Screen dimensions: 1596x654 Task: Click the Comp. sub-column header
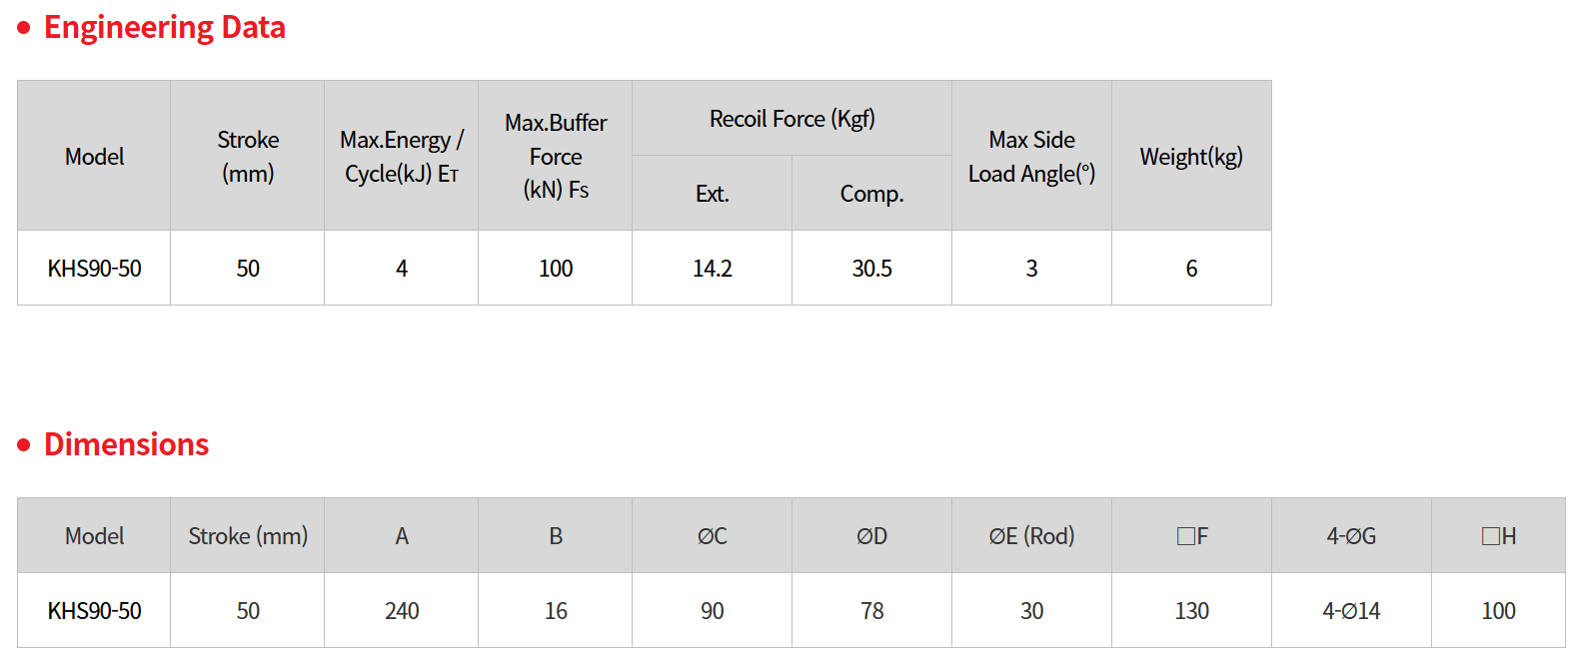coord(872,194)
